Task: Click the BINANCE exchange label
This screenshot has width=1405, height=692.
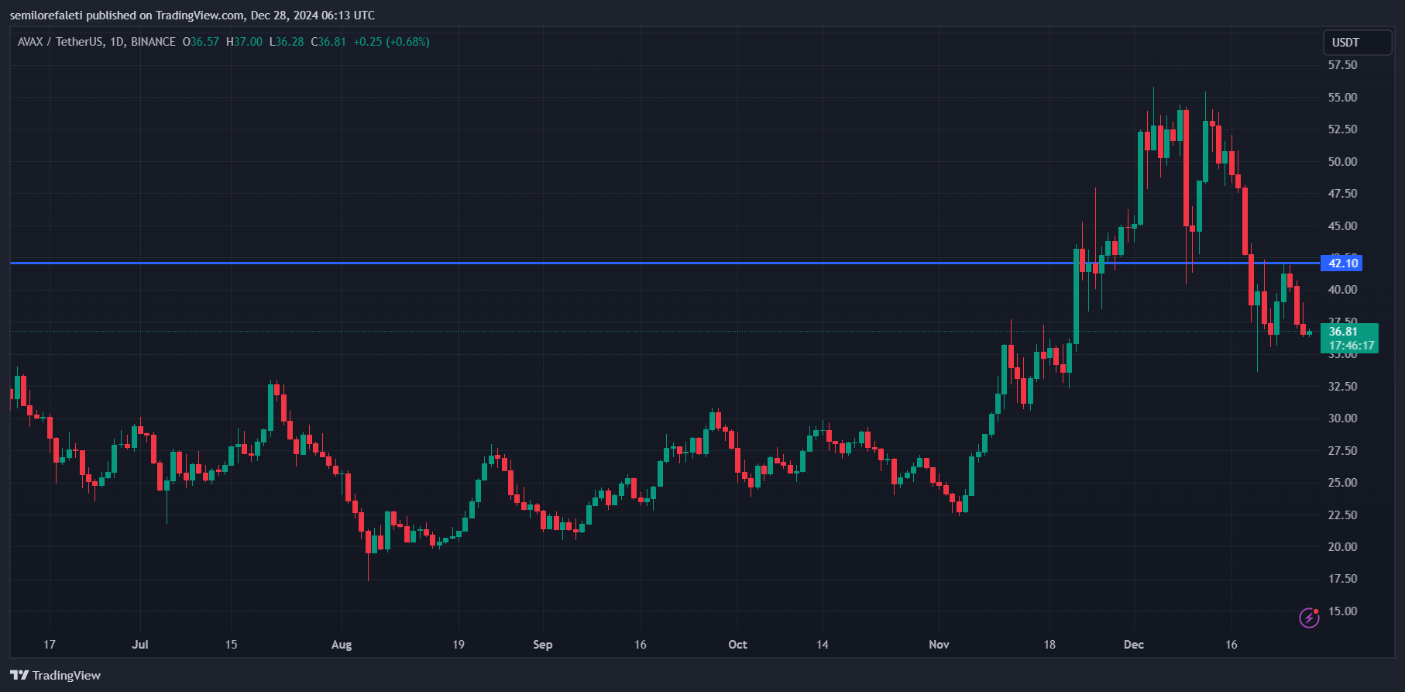Action: click(153, 42)
